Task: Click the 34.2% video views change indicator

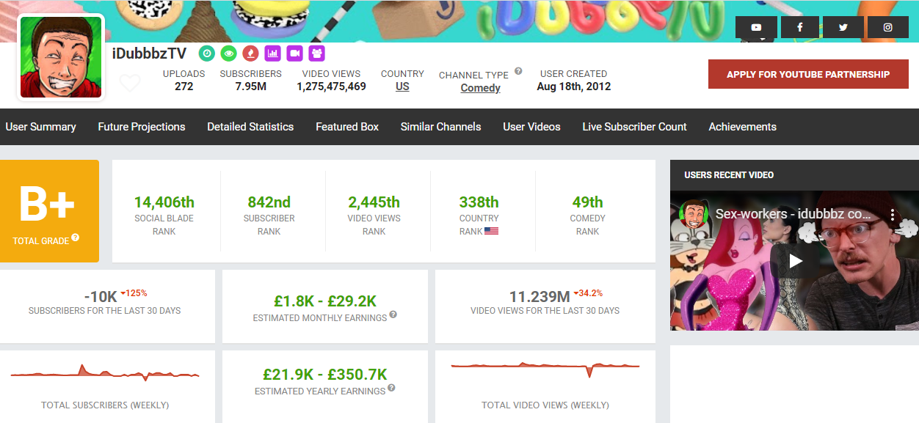Action: point(588,293)
